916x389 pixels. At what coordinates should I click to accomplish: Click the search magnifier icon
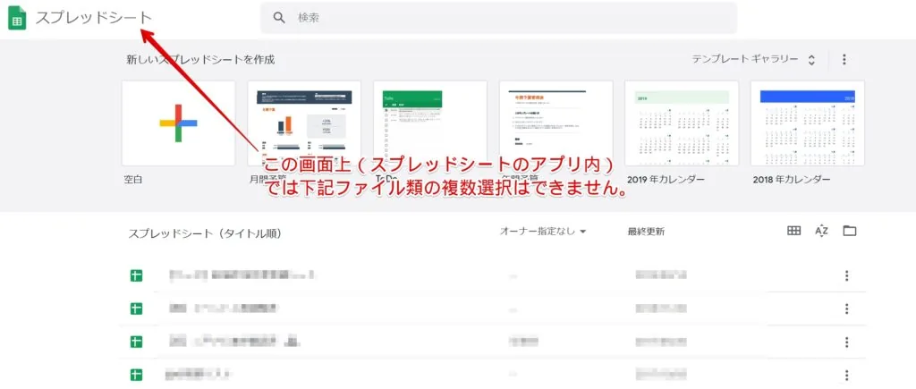pyautogui.click(x=279, y=18)
